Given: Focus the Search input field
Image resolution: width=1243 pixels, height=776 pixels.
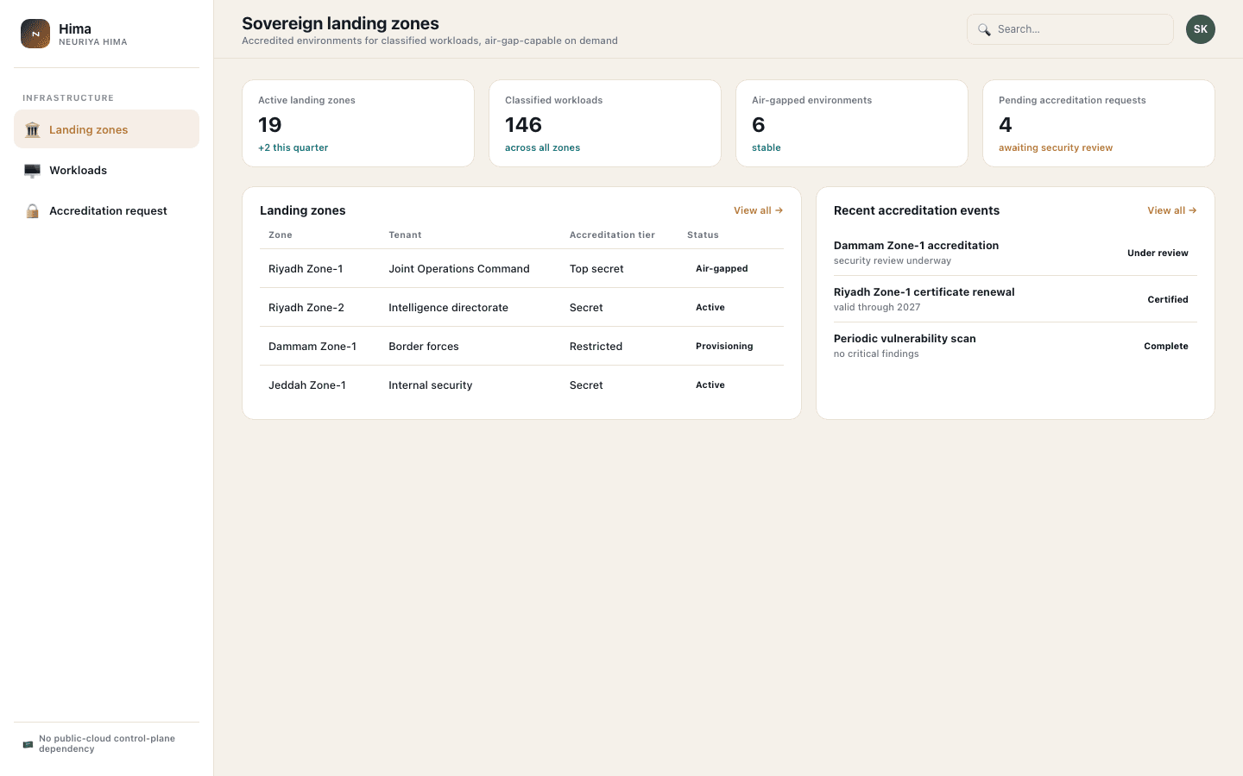Looking at the screenshot, I should tap(1070, 29).
